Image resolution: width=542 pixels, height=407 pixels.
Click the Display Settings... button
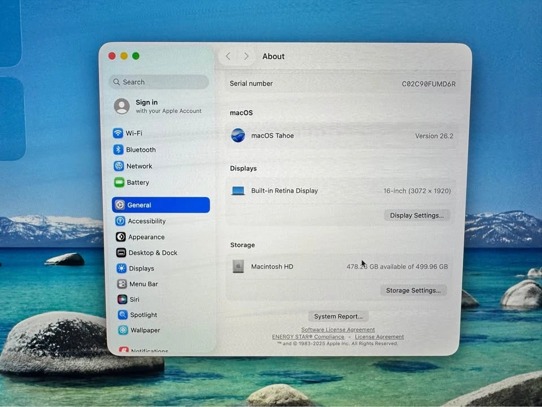point(417,215)
